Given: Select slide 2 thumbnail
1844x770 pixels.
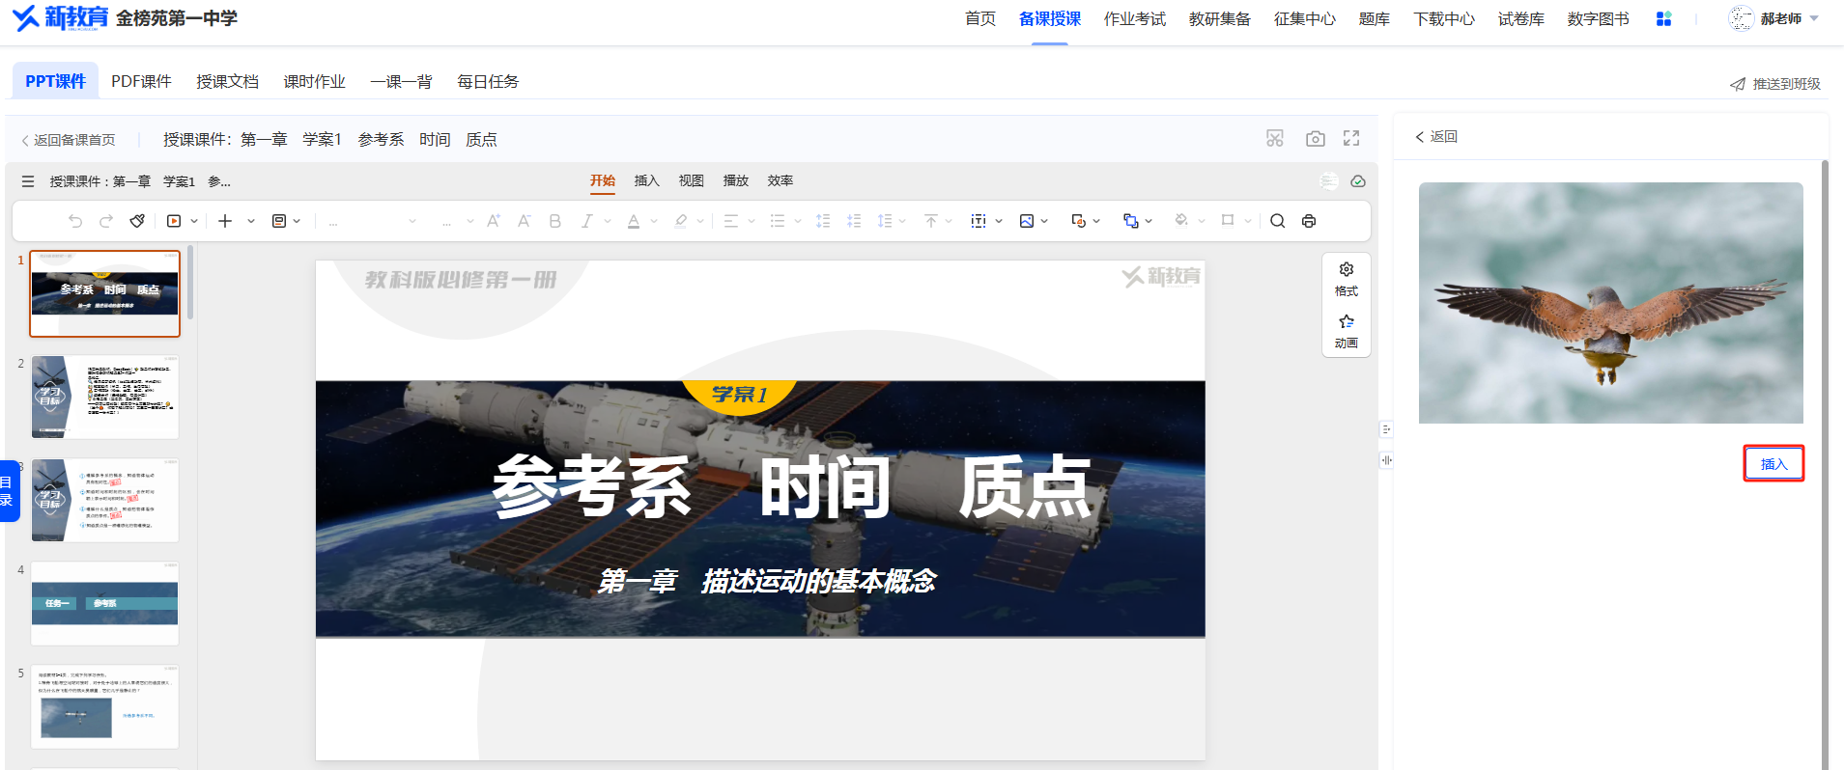Looking at the screenshot, I should [105, 397].
